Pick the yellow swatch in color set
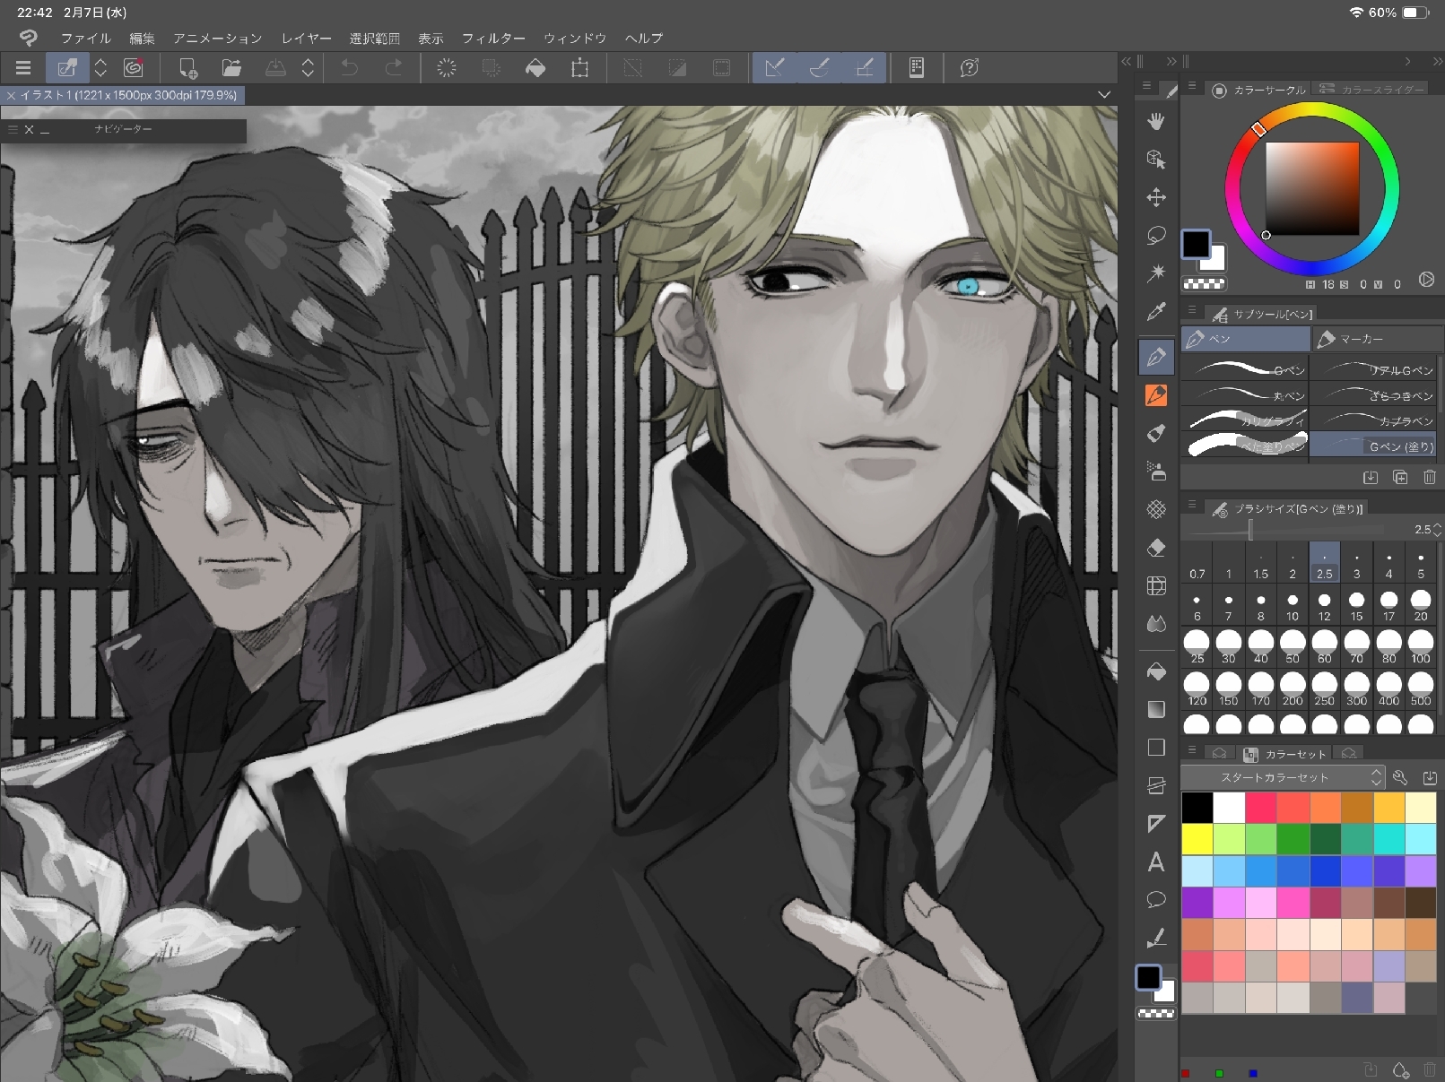Viewport: 1445px width, 1082px height. coord(1197,839)
